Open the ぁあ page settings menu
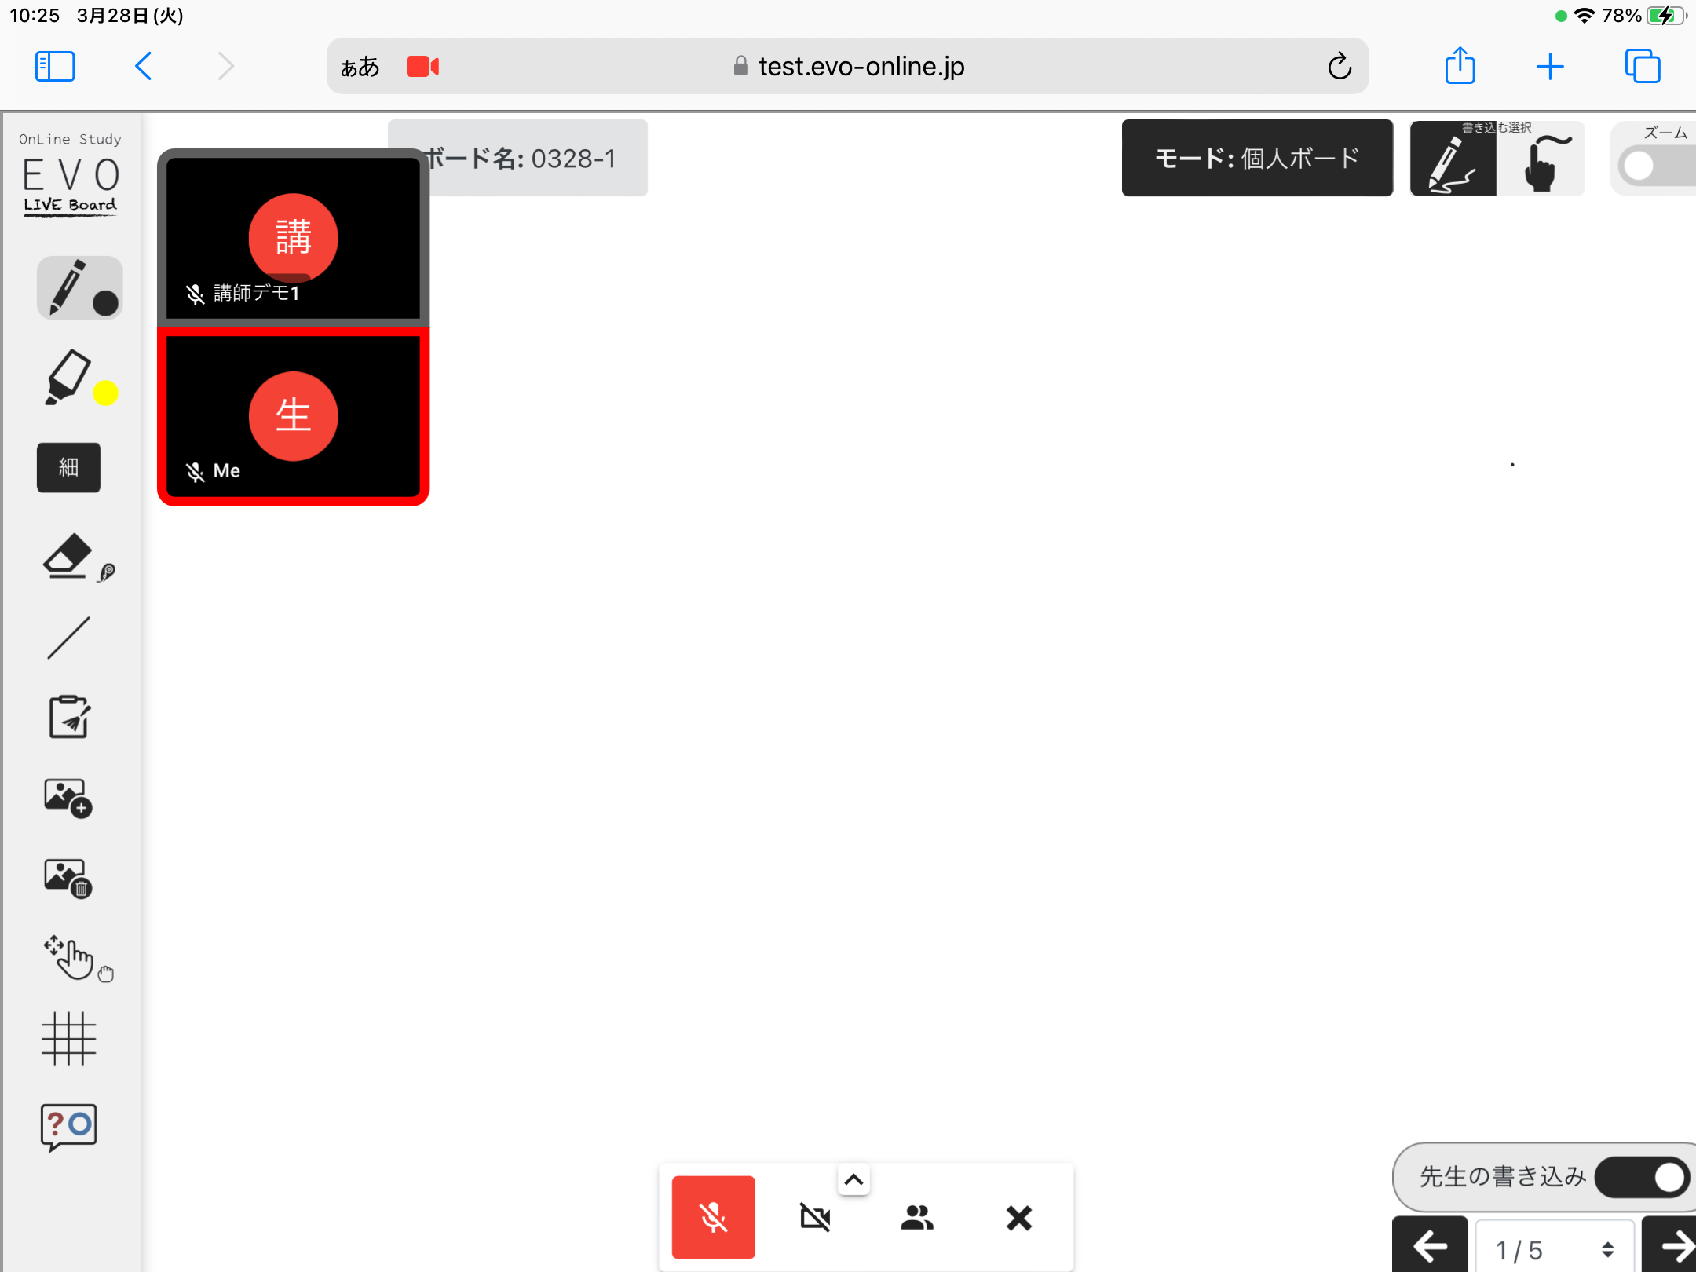 click(360, 67)
